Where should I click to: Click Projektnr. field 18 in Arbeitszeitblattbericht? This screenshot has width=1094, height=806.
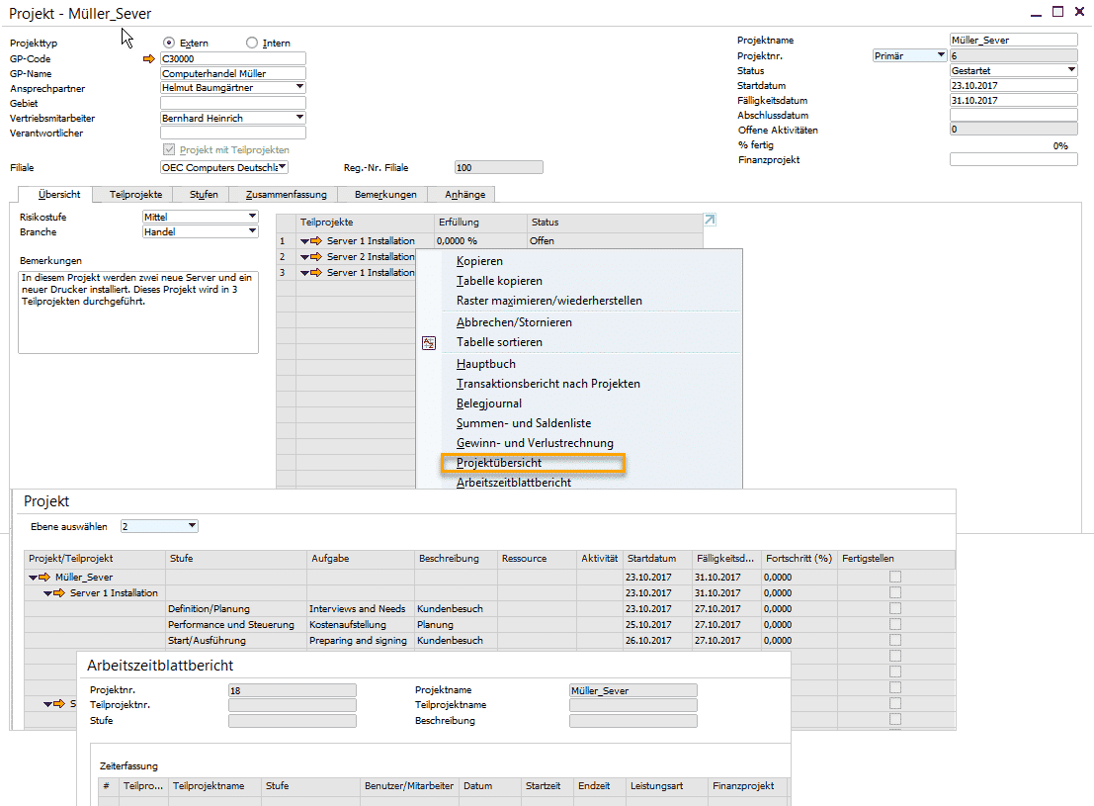coord(293,690)
